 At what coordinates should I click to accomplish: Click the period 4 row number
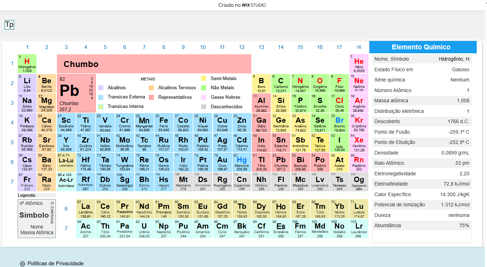pos(12,123)
